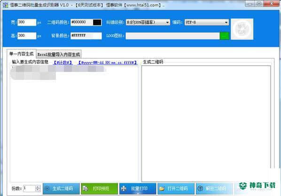Click the black QR code color swatch
Image resolution: width=281 pixels, height=196 pixels.
click(x=97, y=22)
